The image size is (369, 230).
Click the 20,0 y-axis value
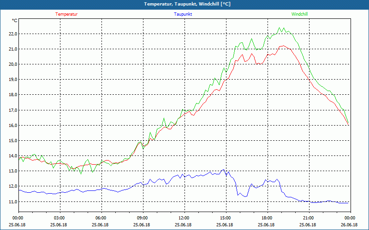[x=13, y=64]
